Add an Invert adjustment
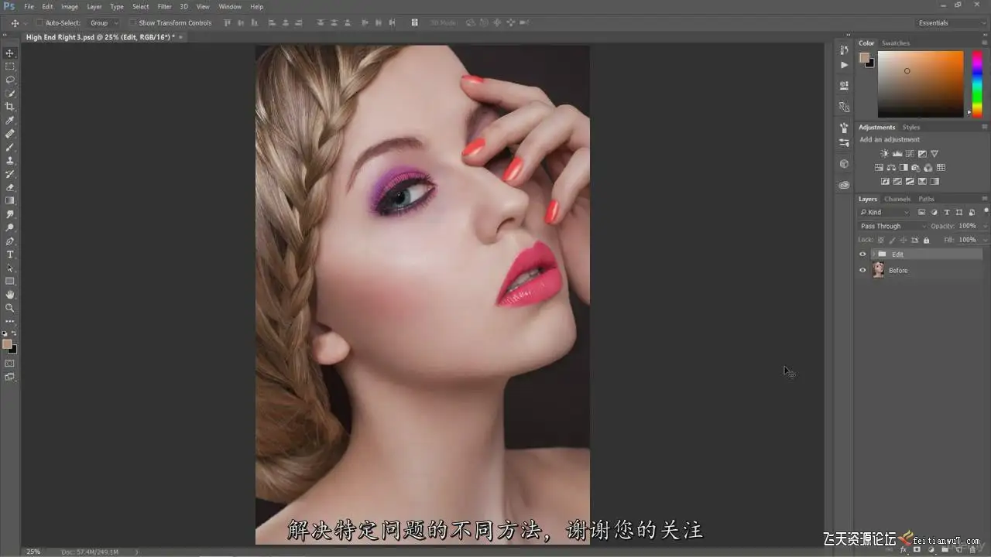 885,181
